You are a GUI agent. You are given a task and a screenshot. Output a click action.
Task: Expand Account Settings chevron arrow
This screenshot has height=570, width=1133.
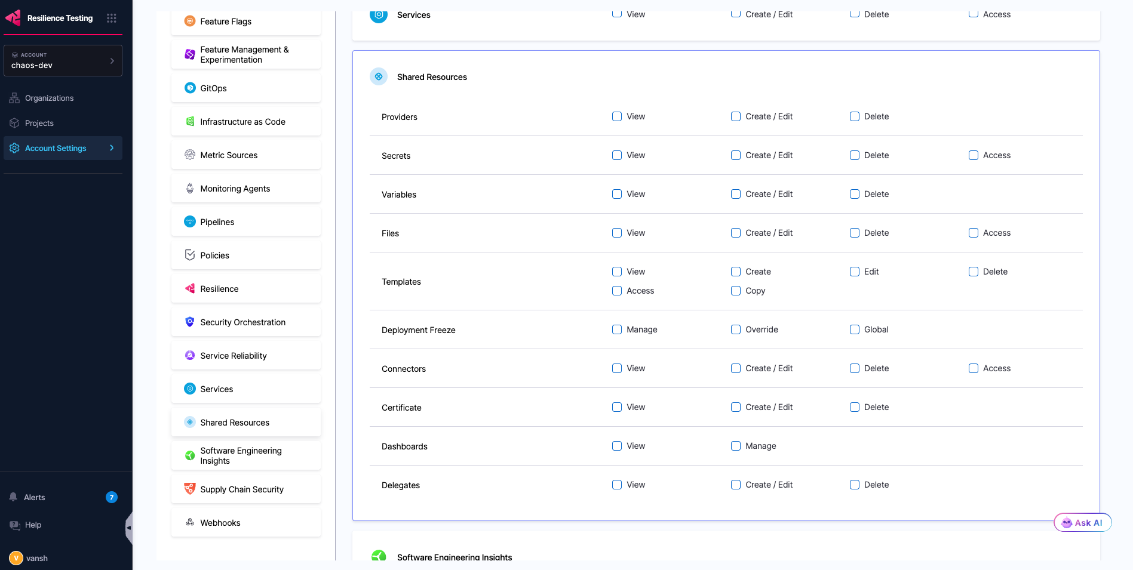click(112, 148)
